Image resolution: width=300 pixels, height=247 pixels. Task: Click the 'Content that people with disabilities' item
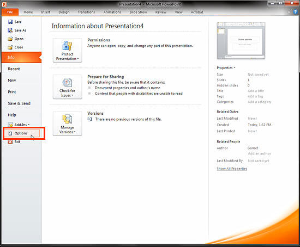[x=139, y=94]
